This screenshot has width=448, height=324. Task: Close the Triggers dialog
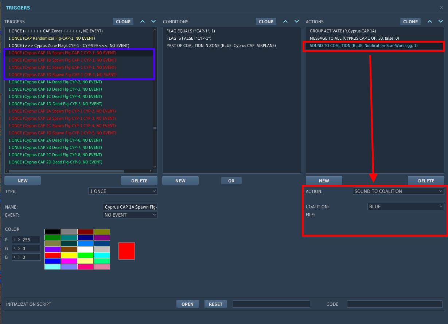pos(441,8)
